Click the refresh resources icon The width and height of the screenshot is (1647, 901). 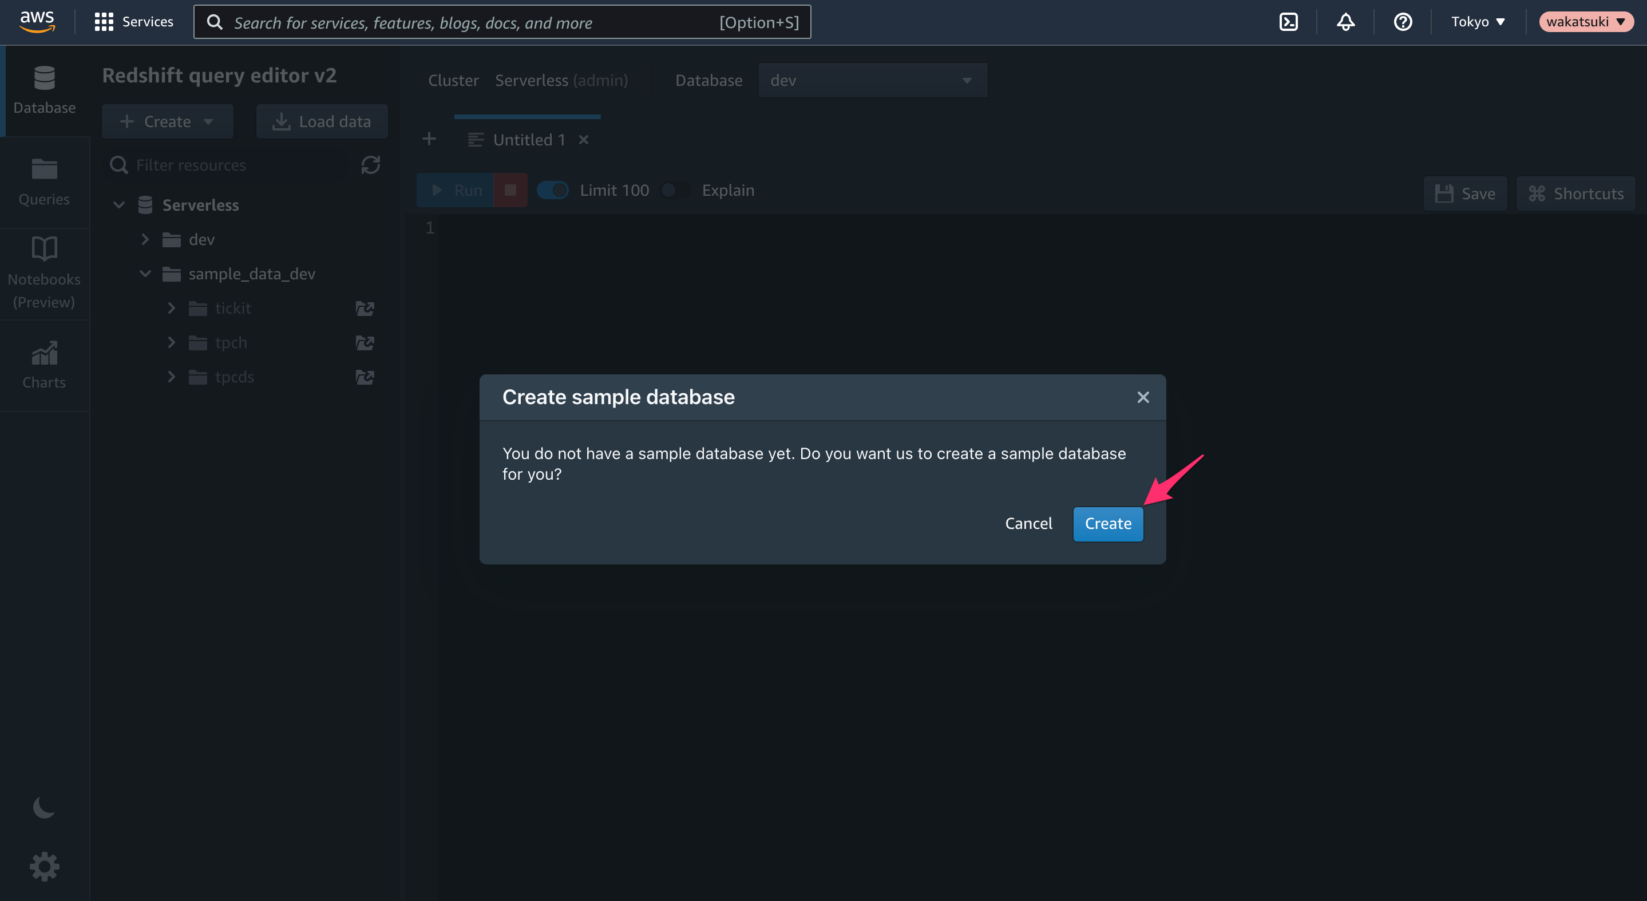(371, 165)
